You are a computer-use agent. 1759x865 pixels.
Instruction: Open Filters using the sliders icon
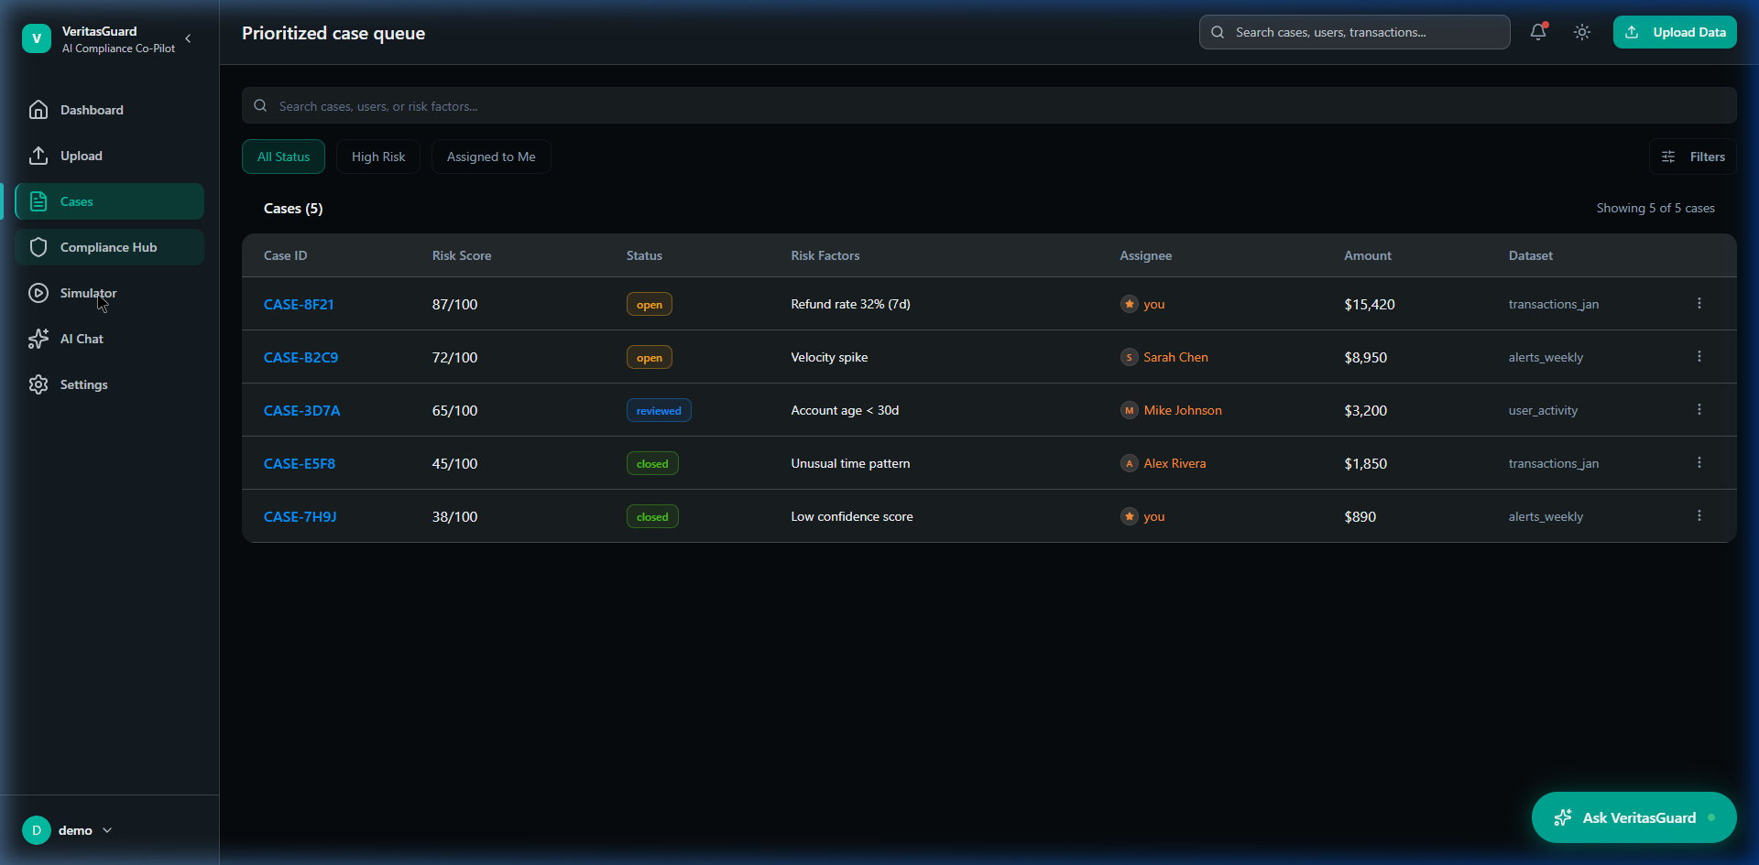[1693, 156]
